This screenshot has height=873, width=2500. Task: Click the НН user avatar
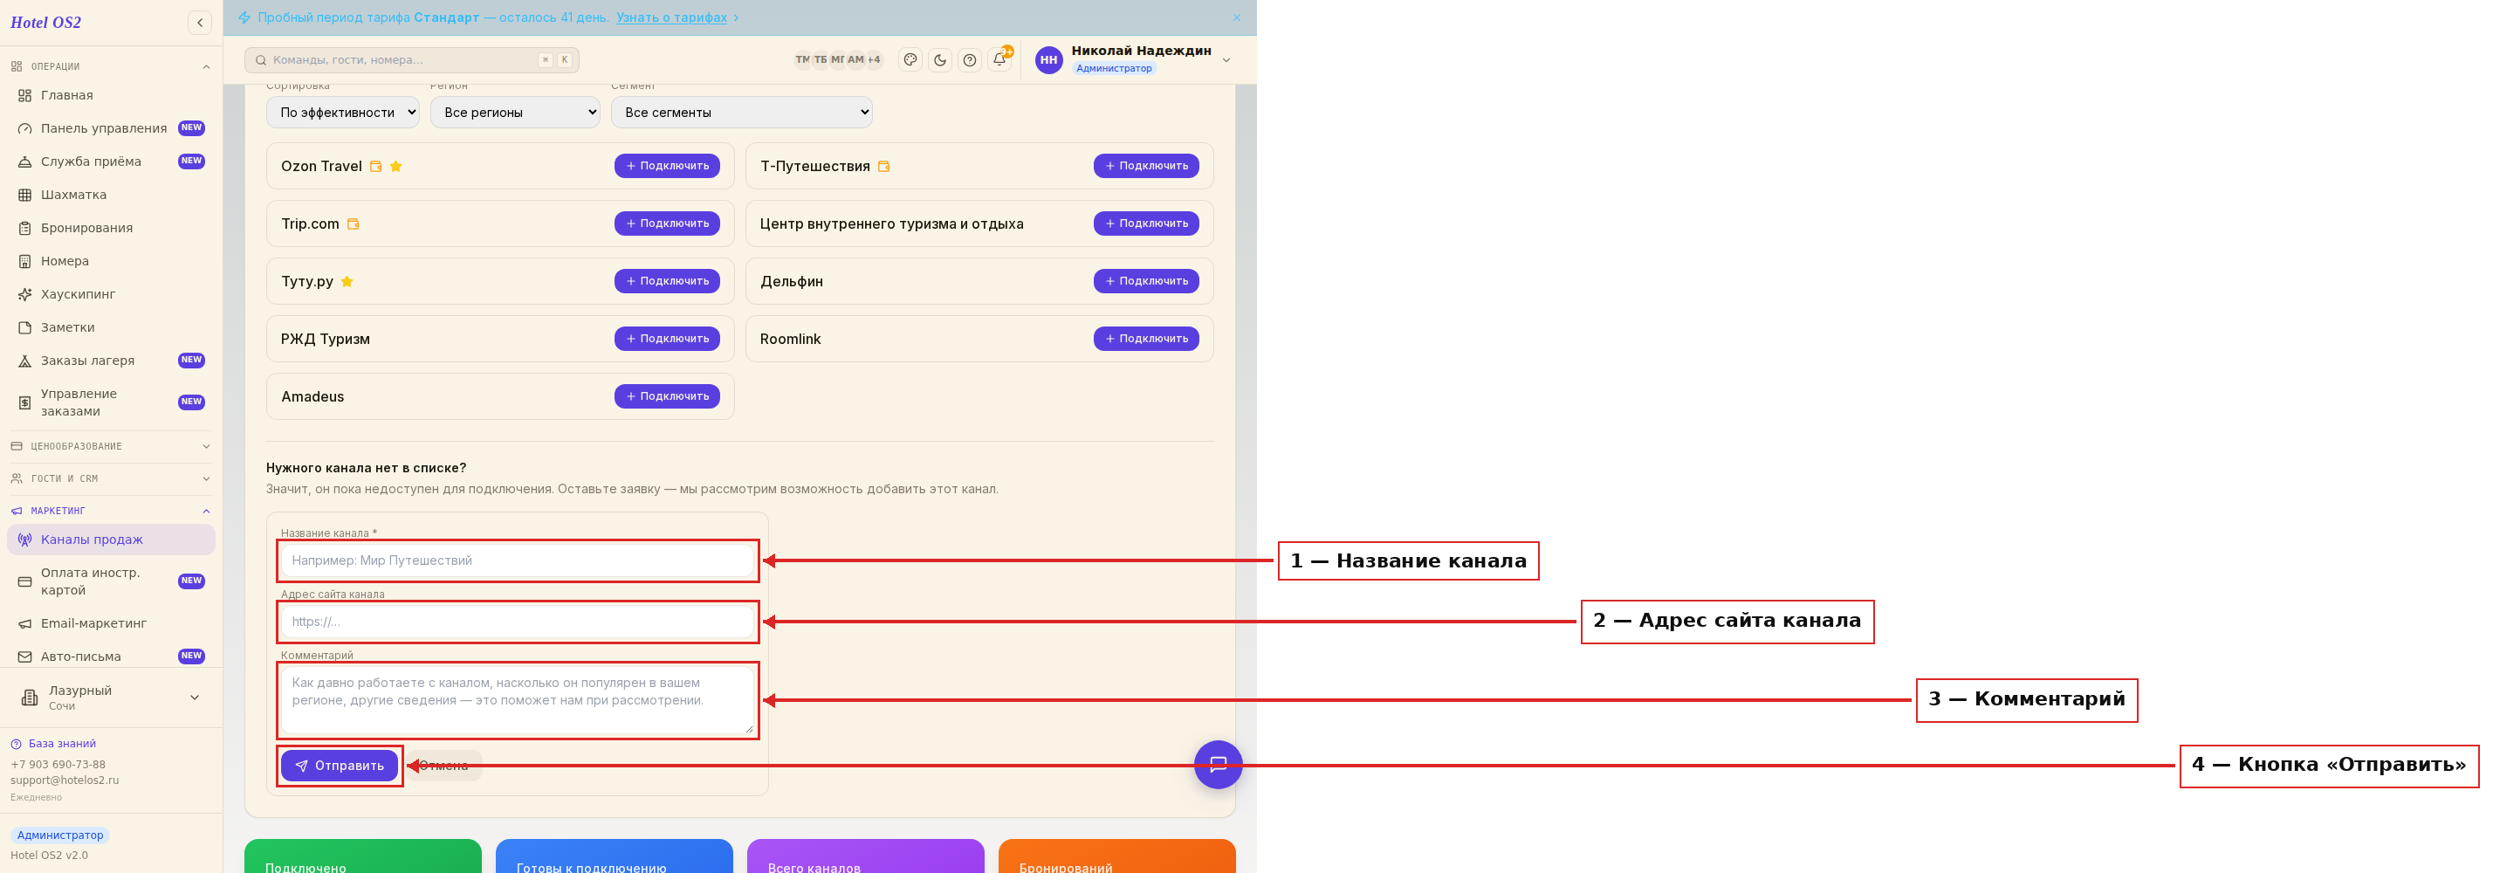pyautogui.click(x=1048, y=60)
